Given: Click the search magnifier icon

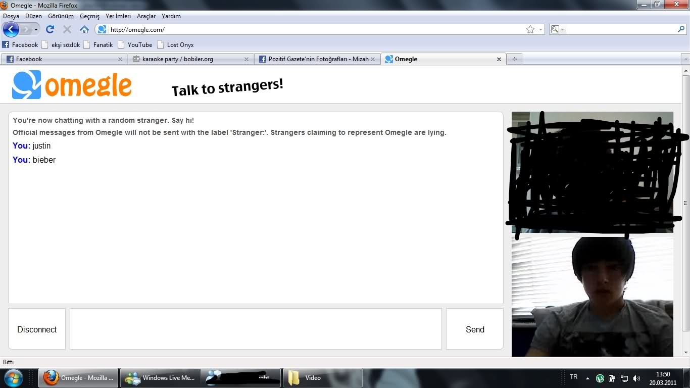Looking at the screenshot, I should click(x=681, y=30).
